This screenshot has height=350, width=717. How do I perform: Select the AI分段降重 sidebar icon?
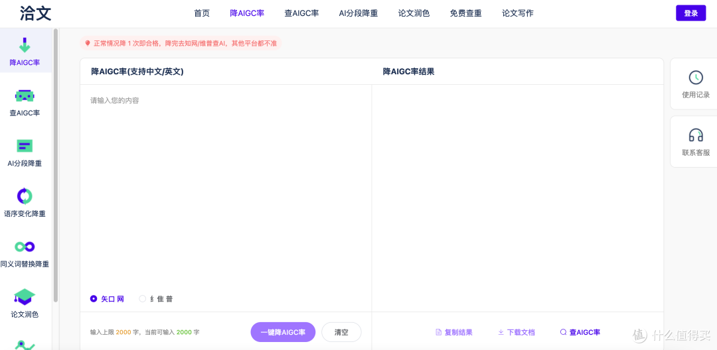coord(25,146)
